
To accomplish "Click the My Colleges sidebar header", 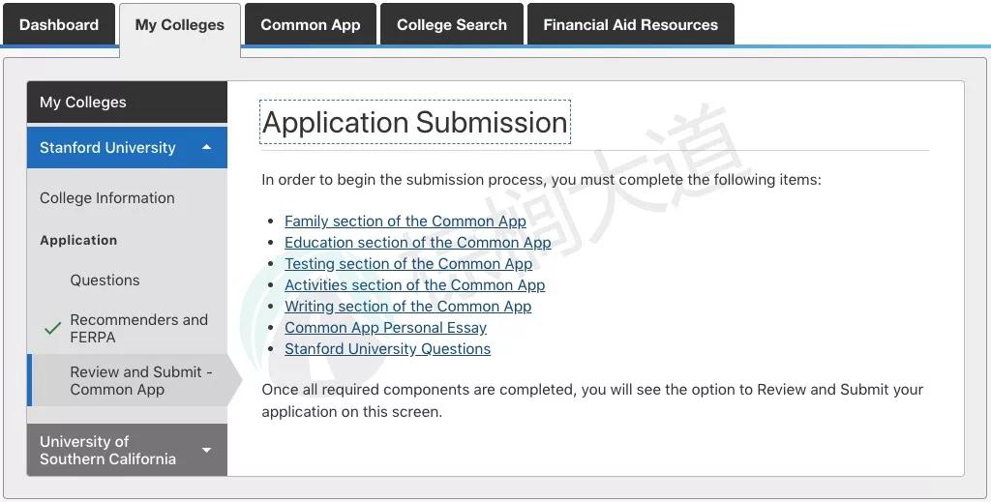I will click(83, 103).
